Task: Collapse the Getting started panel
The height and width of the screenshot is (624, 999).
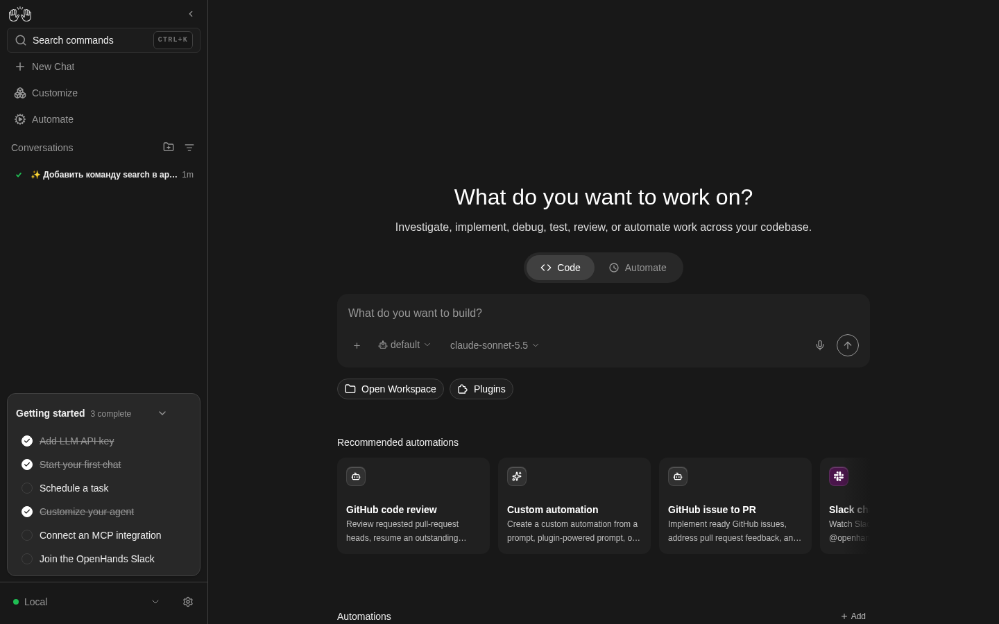Action: click(x=162, y=413)
